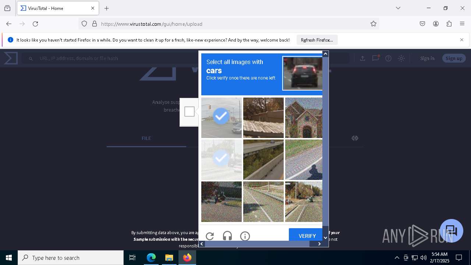Click the Firefox View icon
This screenshot has height=265, width=471.
[7, 8]
